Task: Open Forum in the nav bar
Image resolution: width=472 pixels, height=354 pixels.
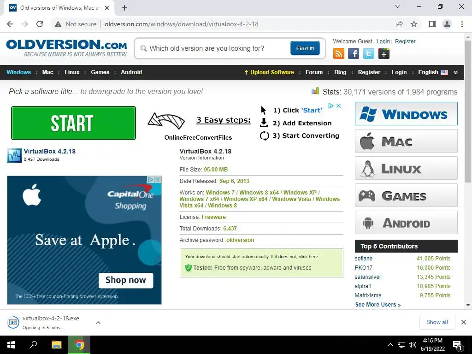Action: point(314,72)
